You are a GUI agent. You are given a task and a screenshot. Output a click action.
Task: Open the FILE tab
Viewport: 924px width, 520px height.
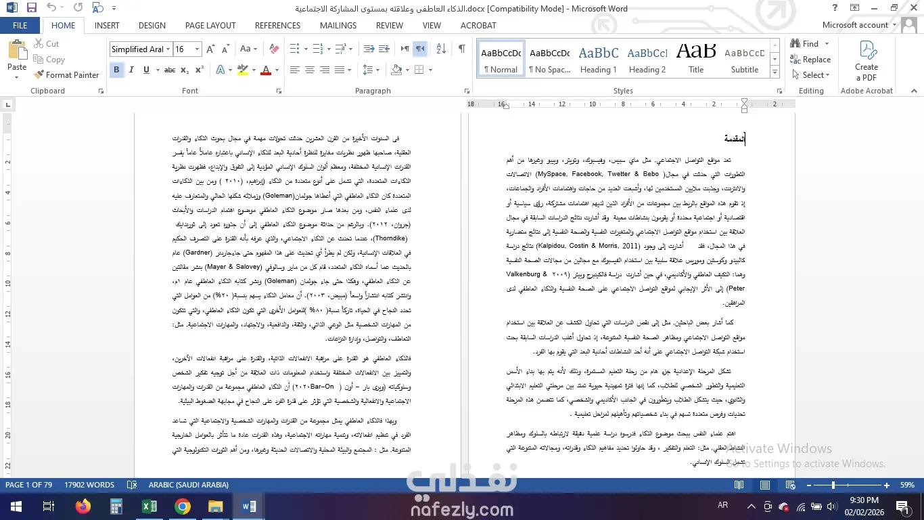coord(20,26)
